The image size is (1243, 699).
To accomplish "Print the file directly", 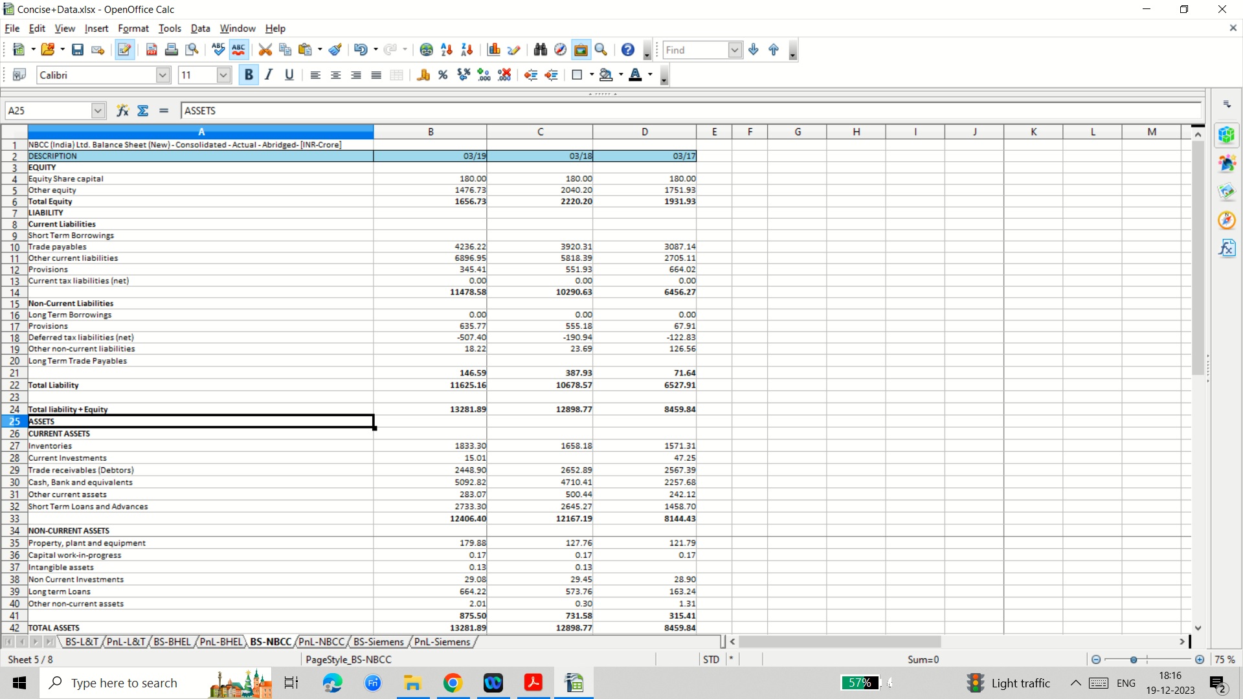I will (x=172, y=50).
